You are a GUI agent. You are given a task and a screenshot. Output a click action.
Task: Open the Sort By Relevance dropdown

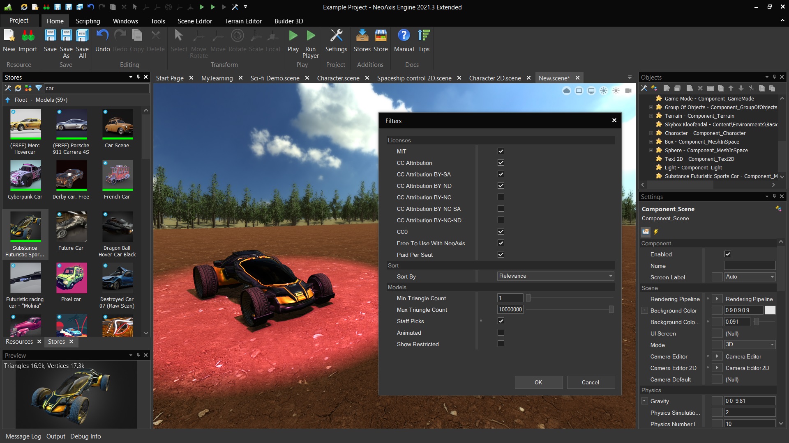tap(555, 276)
